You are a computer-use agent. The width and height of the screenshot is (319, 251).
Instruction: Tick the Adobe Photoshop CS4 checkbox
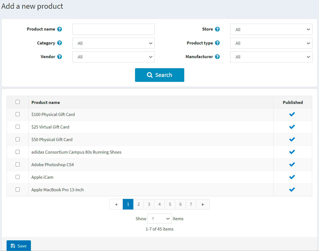(18, 165)
